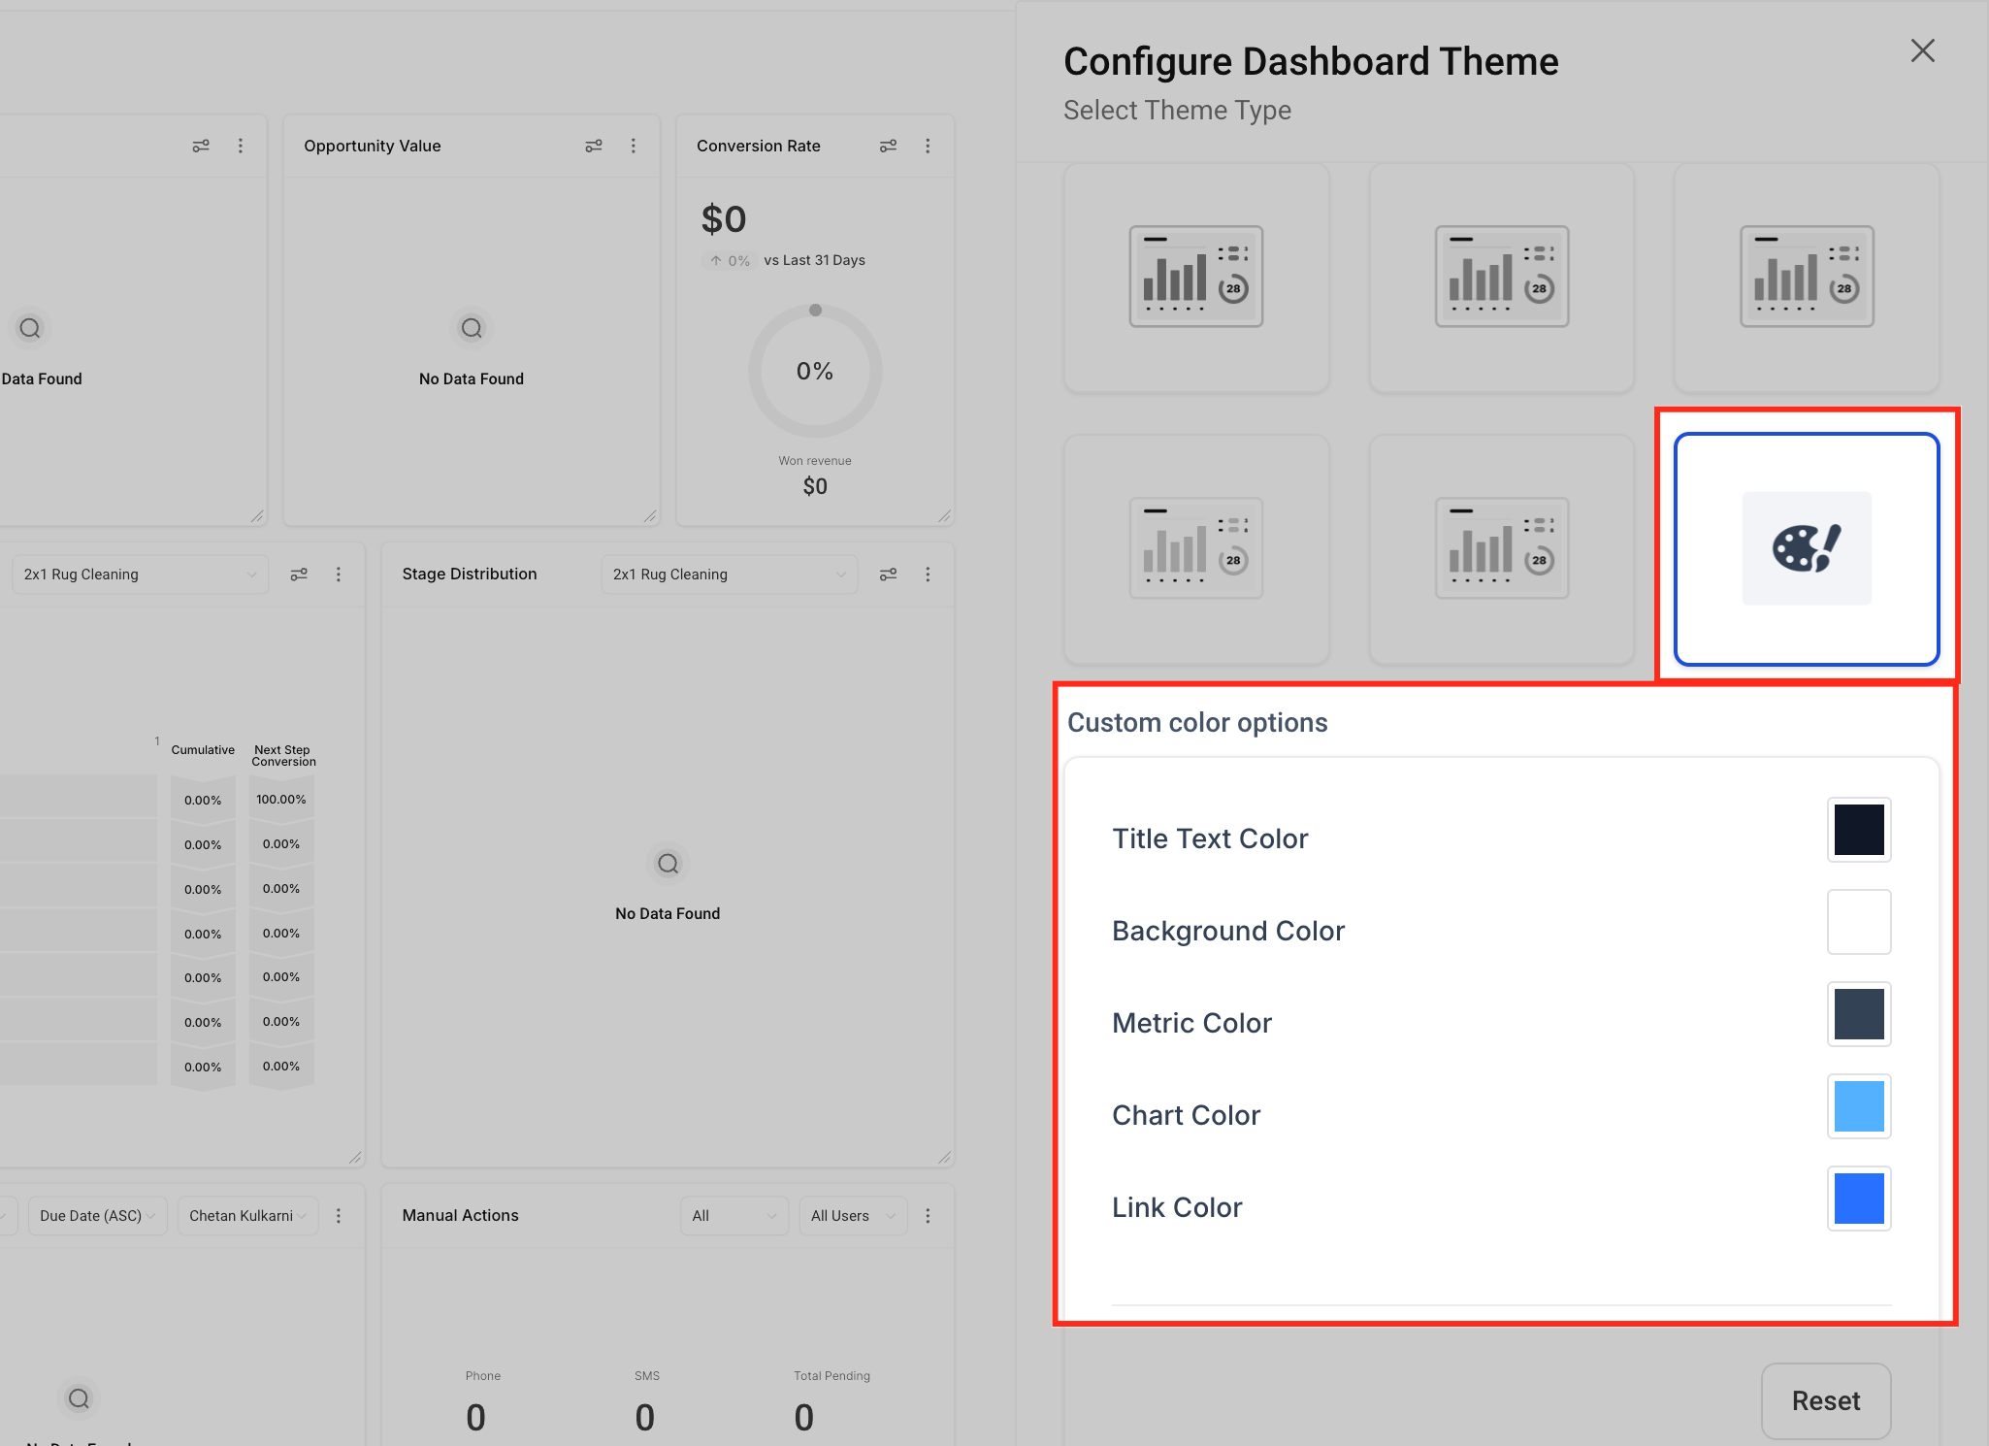Open three-dot menu on Opportunity Value widget

(634, 146)
